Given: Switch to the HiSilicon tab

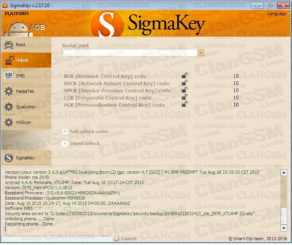Looking at the screenshot, I should (26, 122).
